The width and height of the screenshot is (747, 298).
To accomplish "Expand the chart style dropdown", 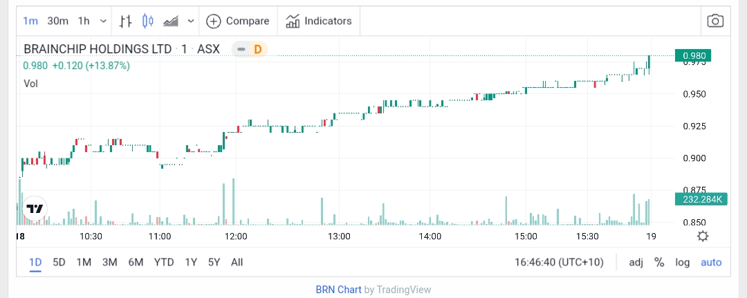I will [x=191, y=21].
